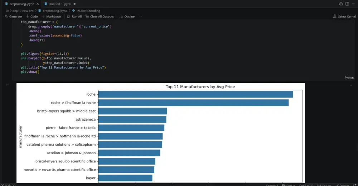The width and height of the screenshot is (358, 186).
Task: Click the '.sort_values(ascending=False)' line
Action: pos(55,35)
